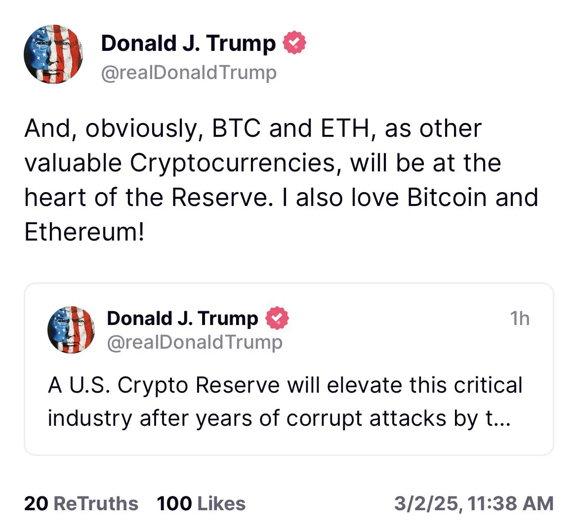Viewport: 578px width, 529px height.
Task: Click the quoted post's "1h" timestamp
Action: (x=520, y=319)
